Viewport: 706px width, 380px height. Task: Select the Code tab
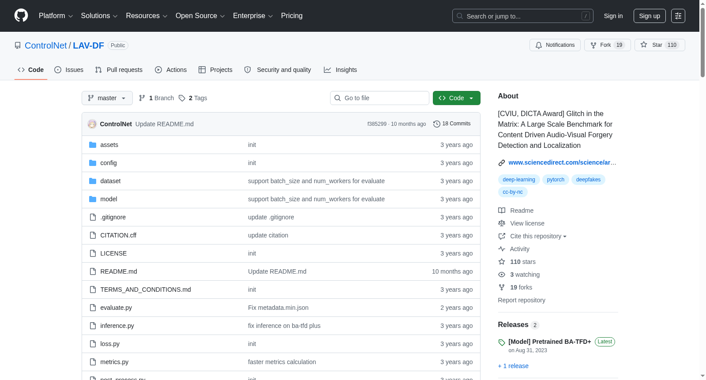click(31, 70)
